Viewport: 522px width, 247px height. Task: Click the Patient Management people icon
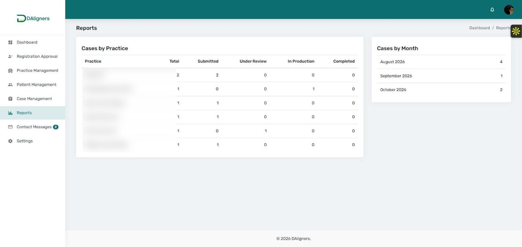click(10, 85)
